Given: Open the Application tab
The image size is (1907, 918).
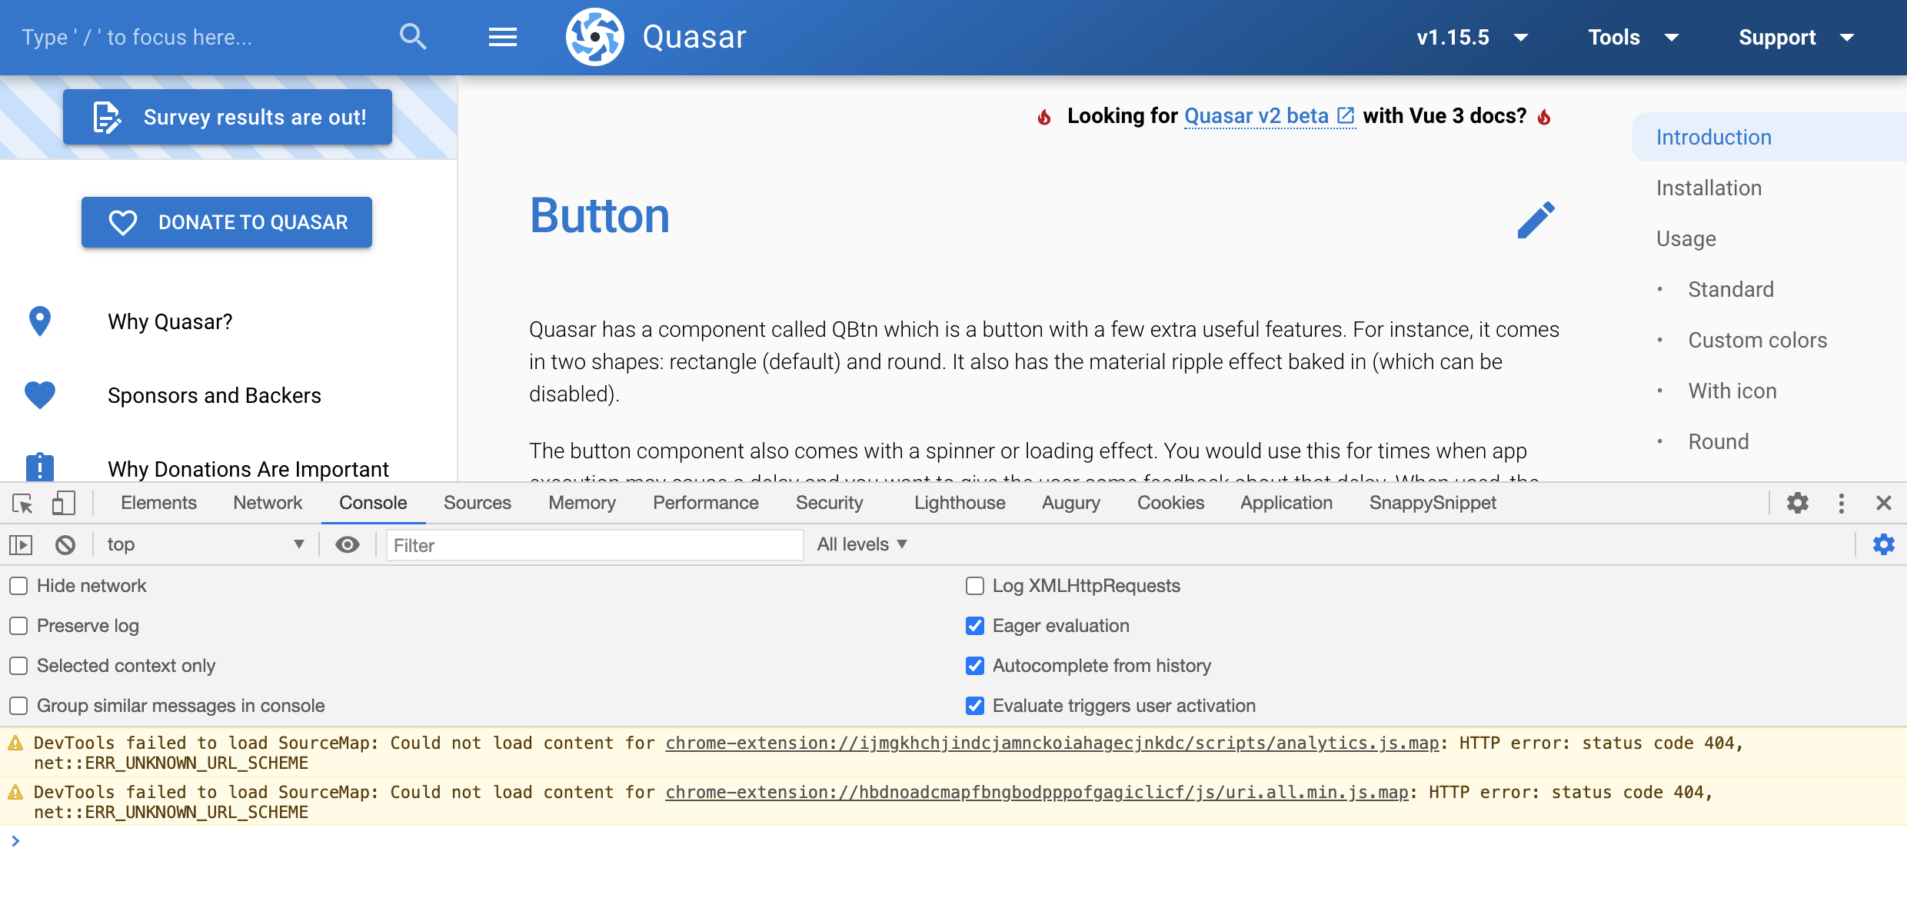Looking at the screenshot, I should tap(1286, 503).
